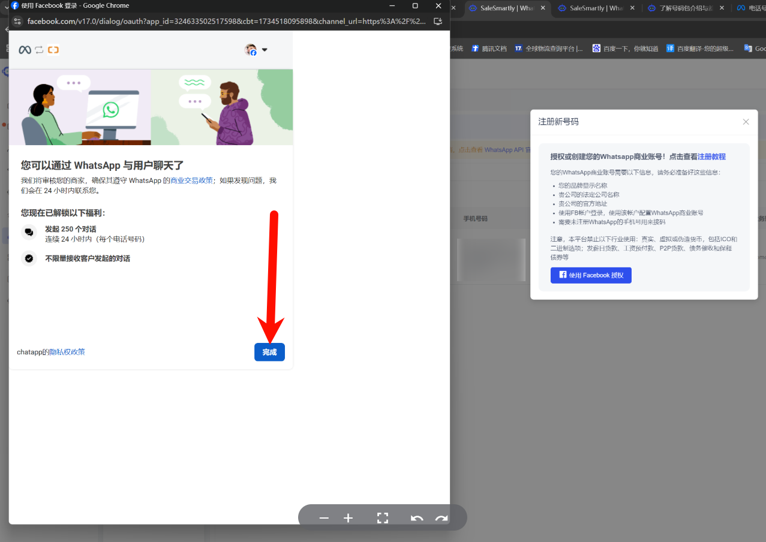
Task: Close the 注册新号码 dialog
Action: (x=746, y=122)
